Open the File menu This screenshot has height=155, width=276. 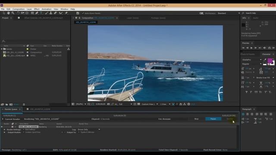click(x=3, y=9)
